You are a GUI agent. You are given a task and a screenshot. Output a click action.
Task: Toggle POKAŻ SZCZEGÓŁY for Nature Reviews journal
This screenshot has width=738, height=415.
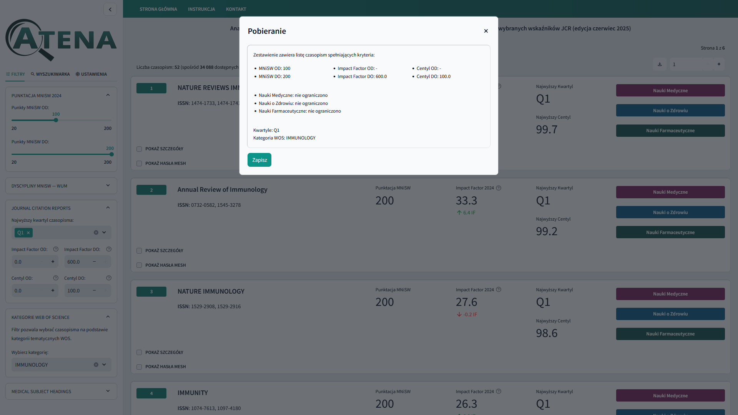click(139, 149)
